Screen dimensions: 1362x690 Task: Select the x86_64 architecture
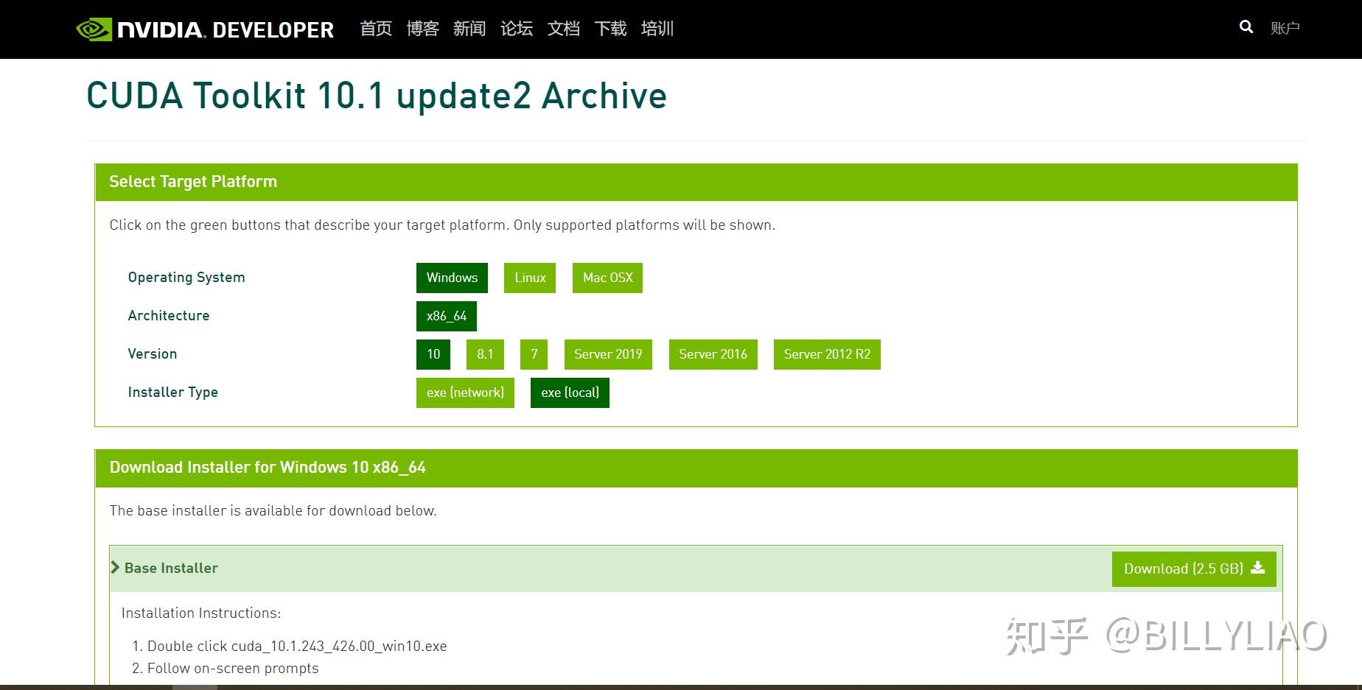tap(446, 316)
